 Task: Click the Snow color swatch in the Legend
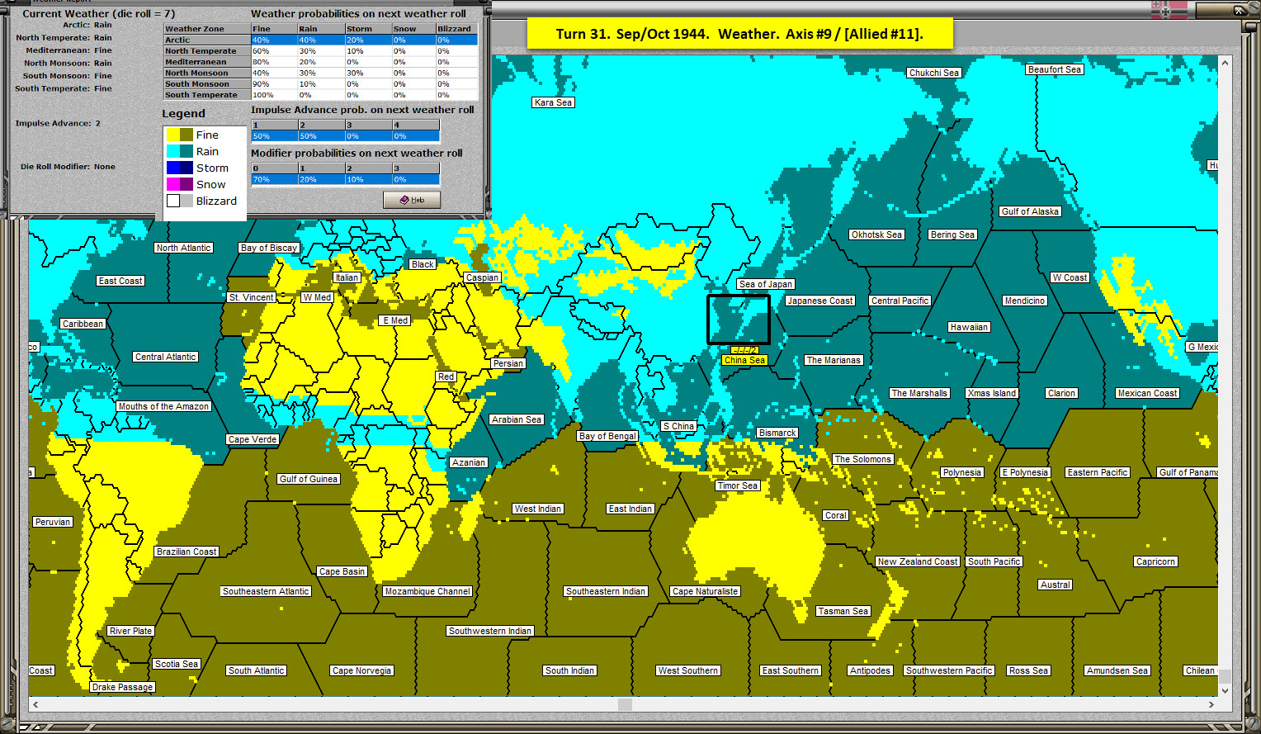click(179, 184)
